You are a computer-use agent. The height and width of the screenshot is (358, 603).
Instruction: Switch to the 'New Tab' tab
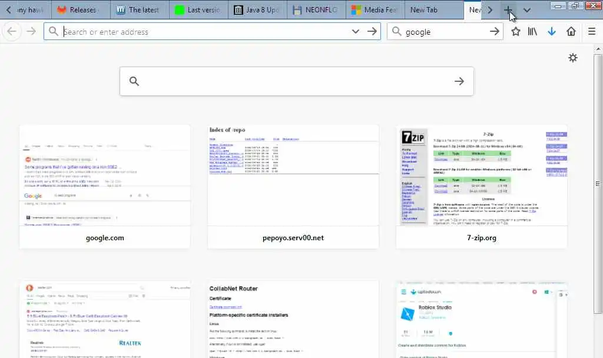tap(434, 10)
